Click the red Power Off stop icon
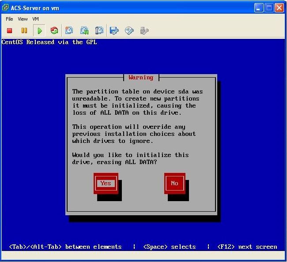 point(9,30)
